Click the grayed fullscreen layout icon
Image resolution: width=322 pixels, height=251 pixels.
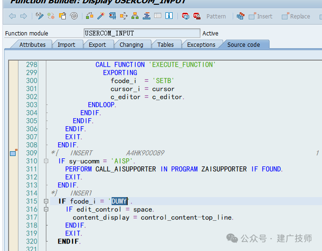point(158,16)
